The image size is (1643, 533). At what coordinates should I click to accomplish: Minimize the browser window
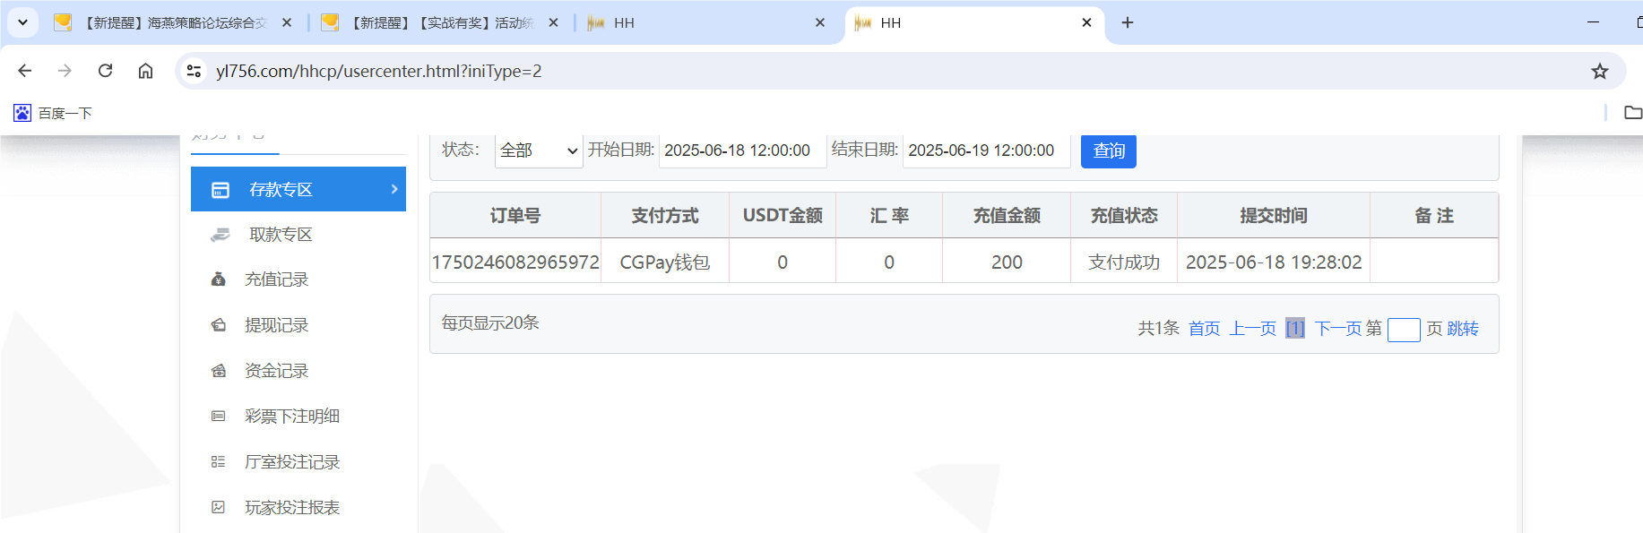[1593, 22]
